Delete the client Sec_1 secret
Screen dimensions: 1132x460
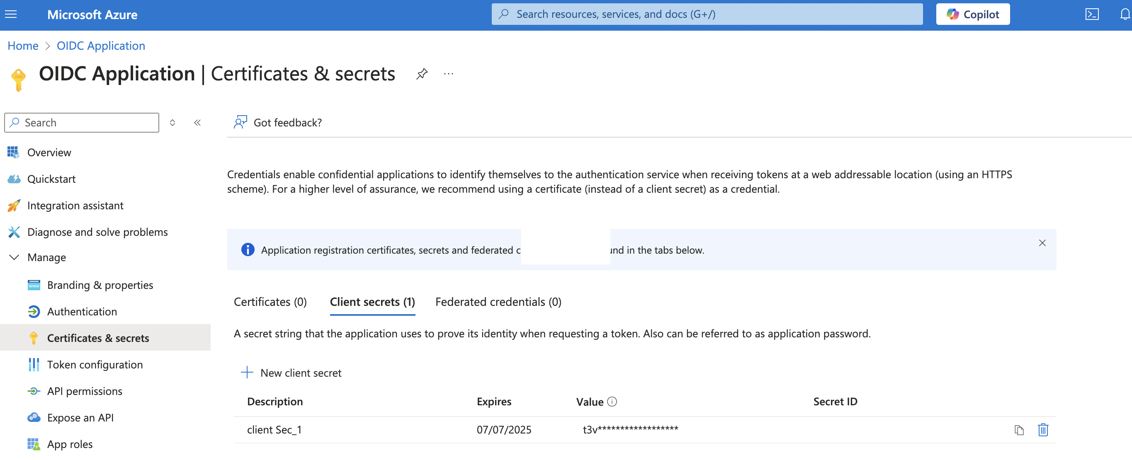point(1043,430)
